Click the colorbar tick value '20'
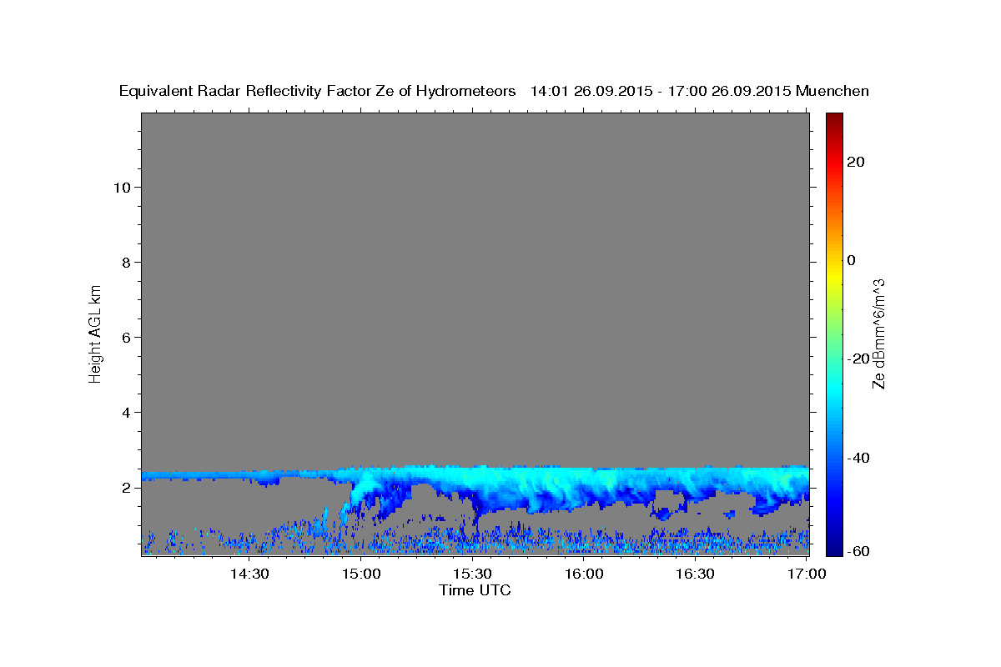The height and width of the screenshot is (667, 1001). [x=856, y=162]
